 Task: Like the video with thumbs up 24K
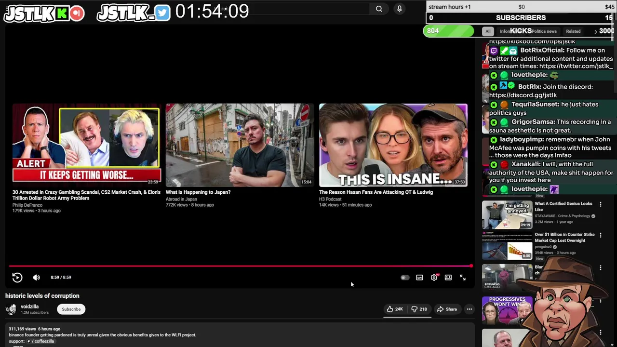click(395, 309)
